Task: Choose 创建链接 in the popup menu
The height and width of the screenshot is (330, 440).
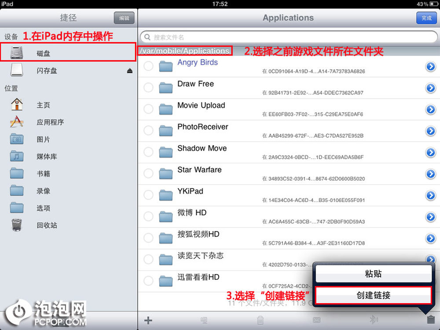Action: (374, 295)
